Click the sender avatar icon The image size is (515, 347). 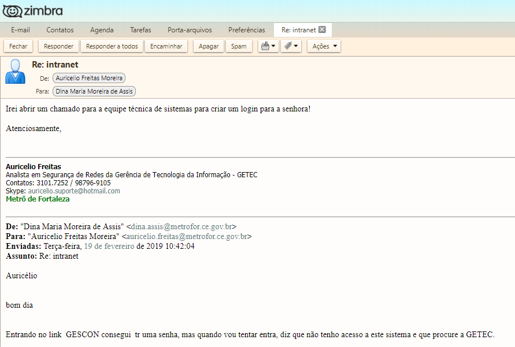point(15,72)
